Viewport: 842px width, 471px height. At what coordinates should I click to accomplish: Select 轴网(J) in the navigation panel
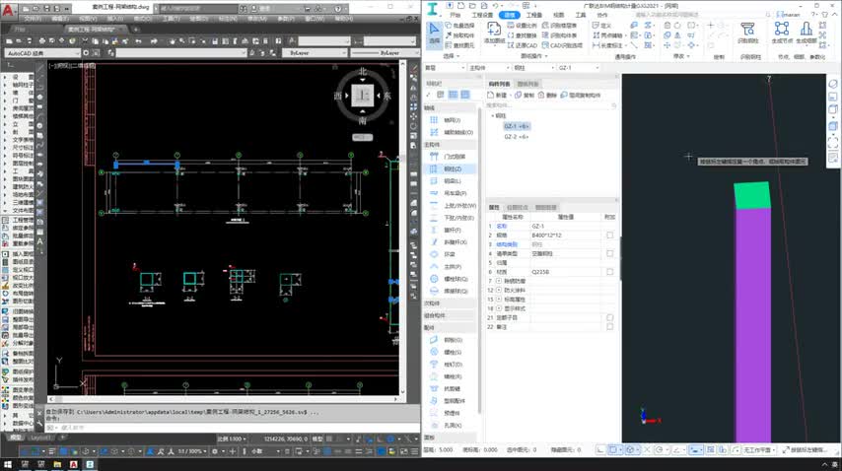(x=451, y=119)
